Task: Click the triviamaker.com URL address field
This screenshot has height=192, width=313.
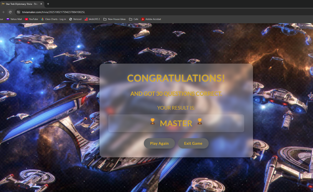Action: [x=115, y=12]
